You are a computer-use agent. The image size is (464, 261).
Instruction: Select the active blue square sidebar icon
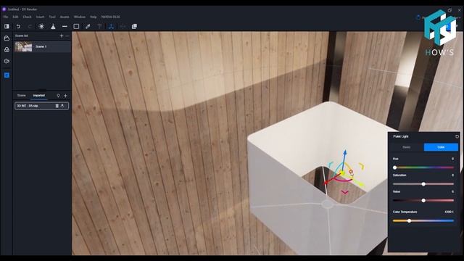click(x=7, y=75)
